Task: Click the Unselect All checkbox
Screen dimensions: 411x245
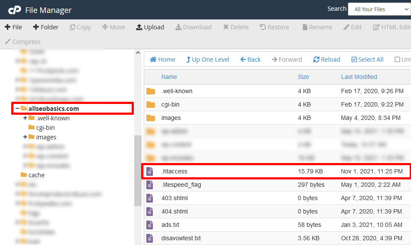Action: pyautogui.click(x=397, y=60)
